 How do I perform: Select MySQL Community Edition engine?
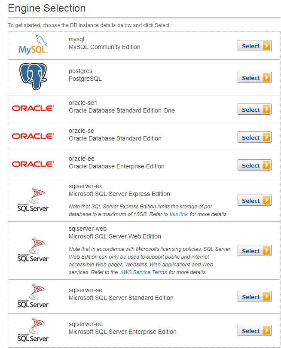(254, 46)
